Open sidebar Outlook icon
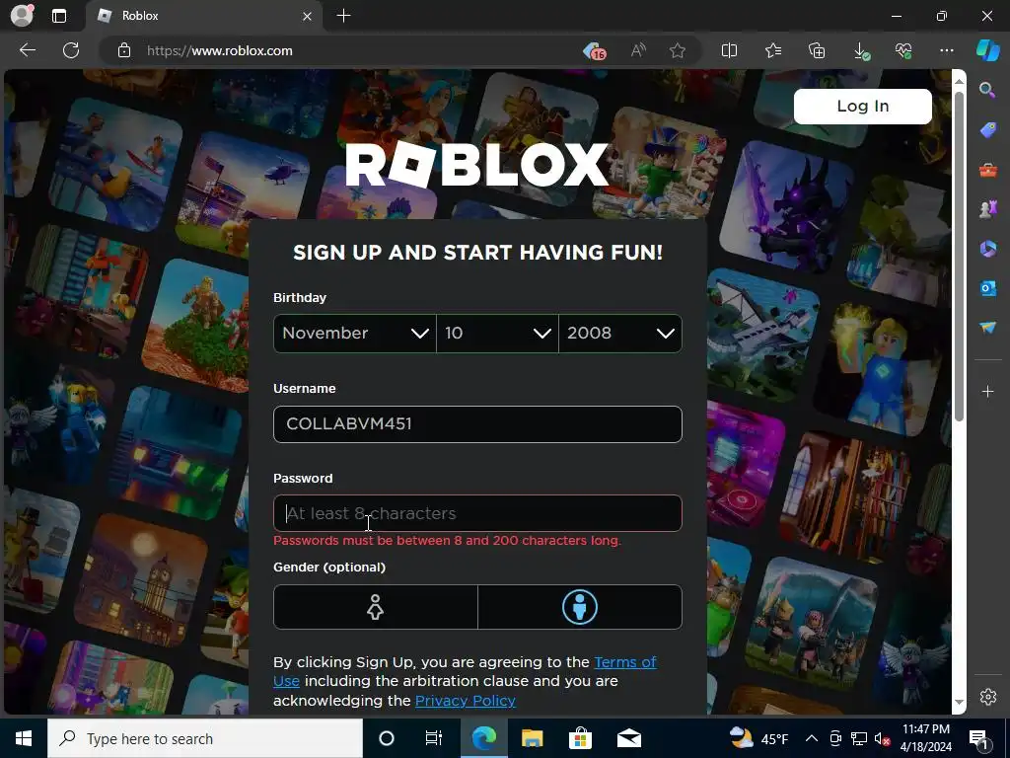 (x=987, y=288)
